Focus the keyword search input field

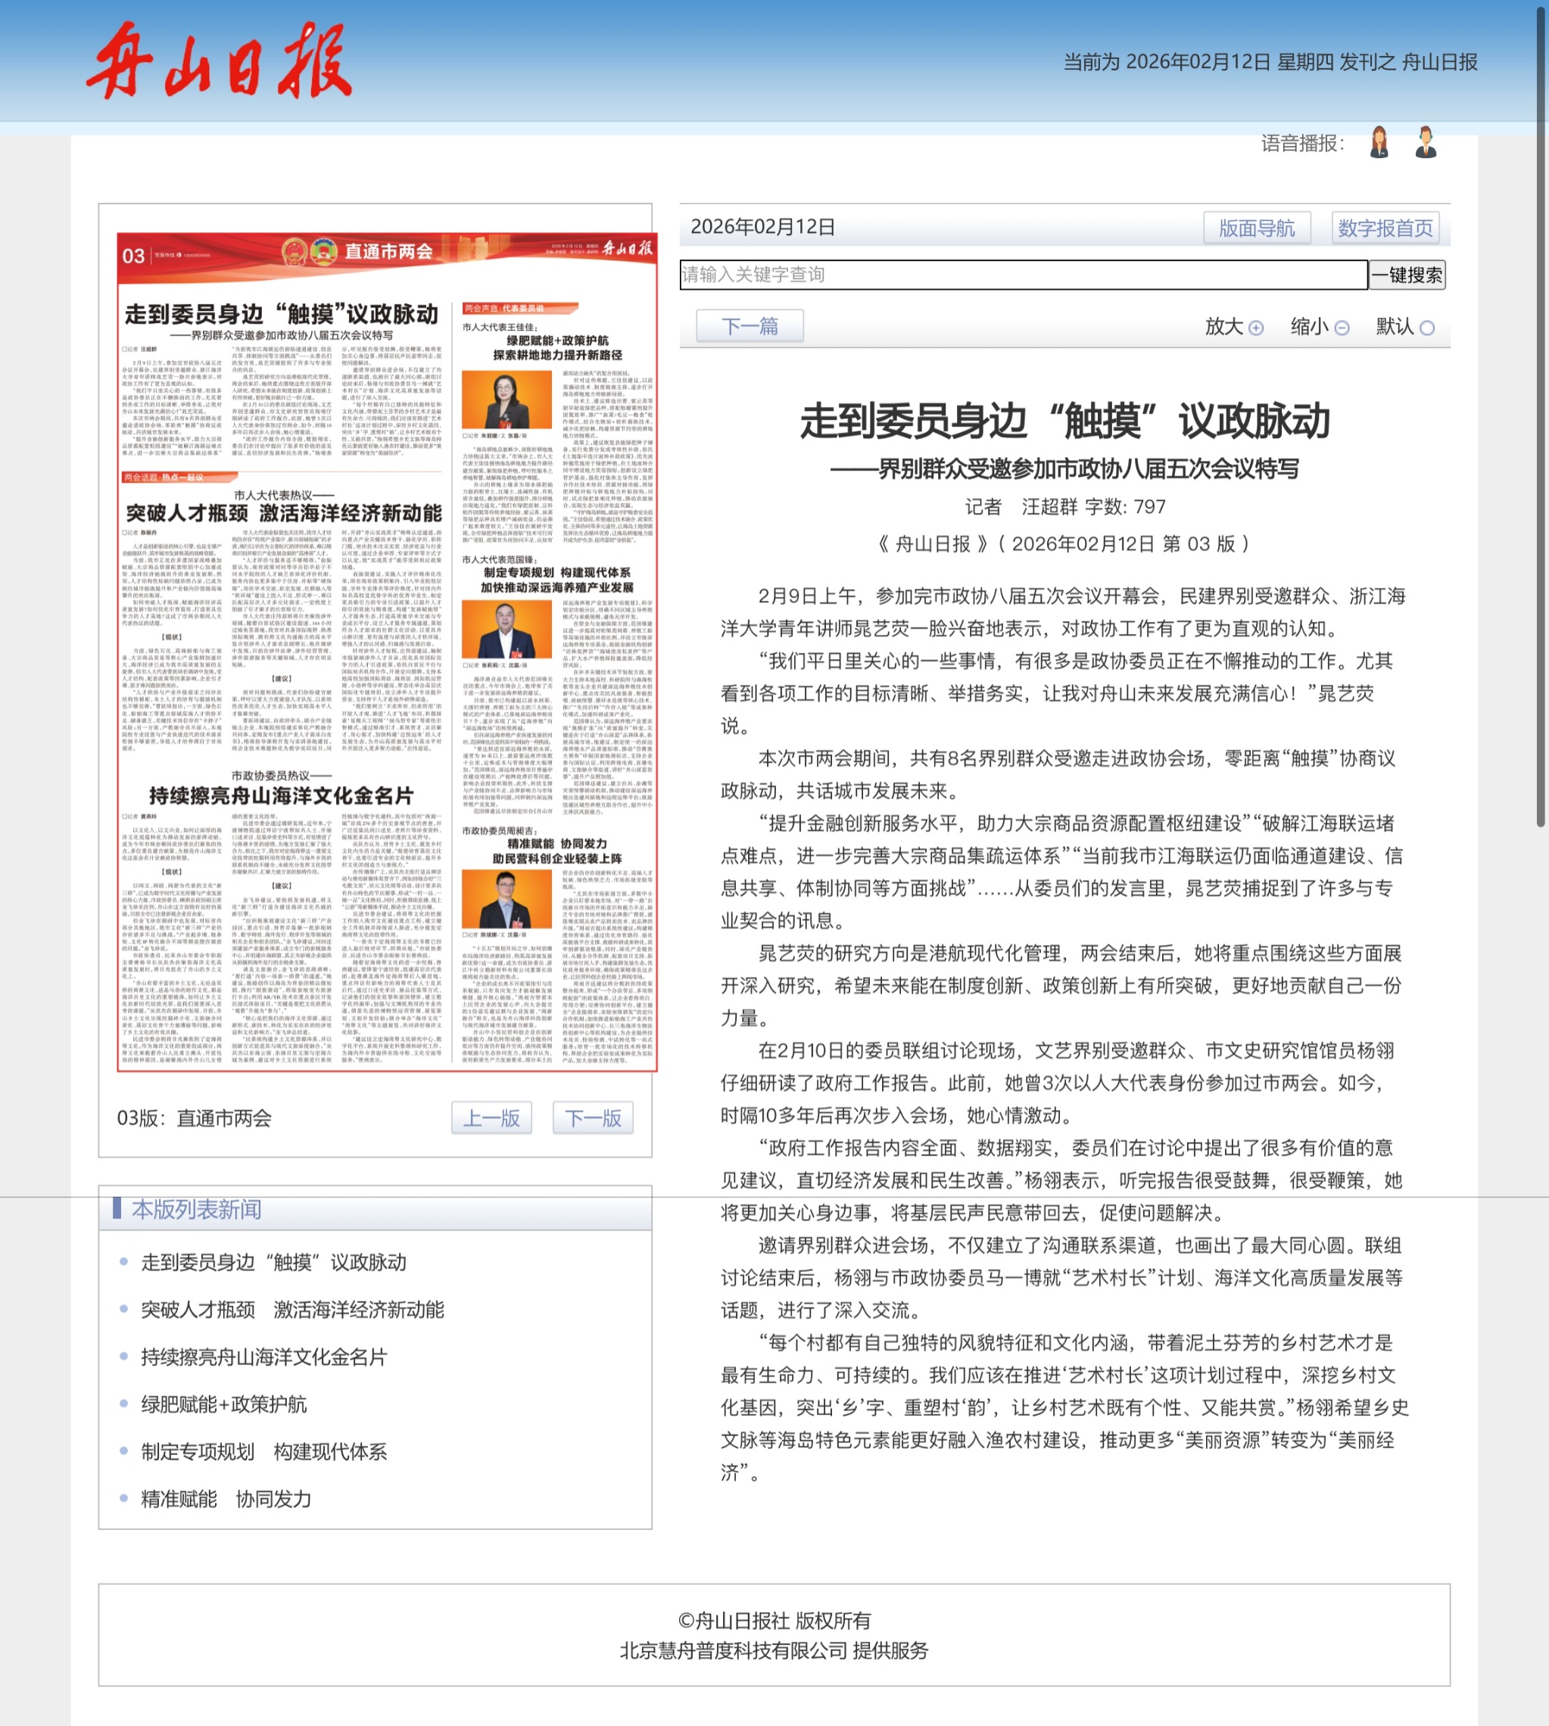pyautogui.click(x=1024, y=275)
